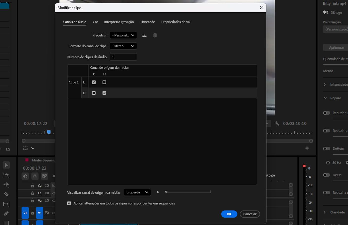Toggle Linked Selection in the timeline toolbar

(x=44, y=176)
